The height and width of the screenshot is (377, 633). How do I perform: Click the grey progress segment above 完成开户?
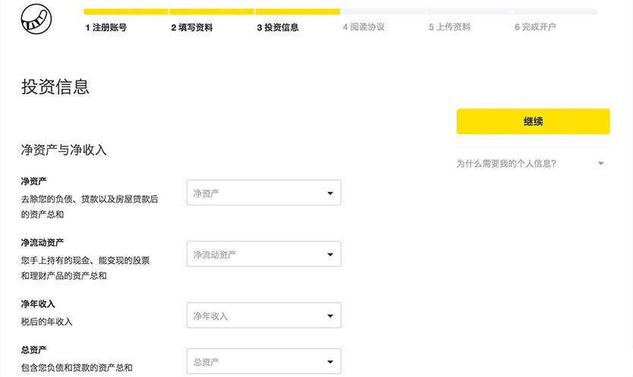(x=555, y=11)
